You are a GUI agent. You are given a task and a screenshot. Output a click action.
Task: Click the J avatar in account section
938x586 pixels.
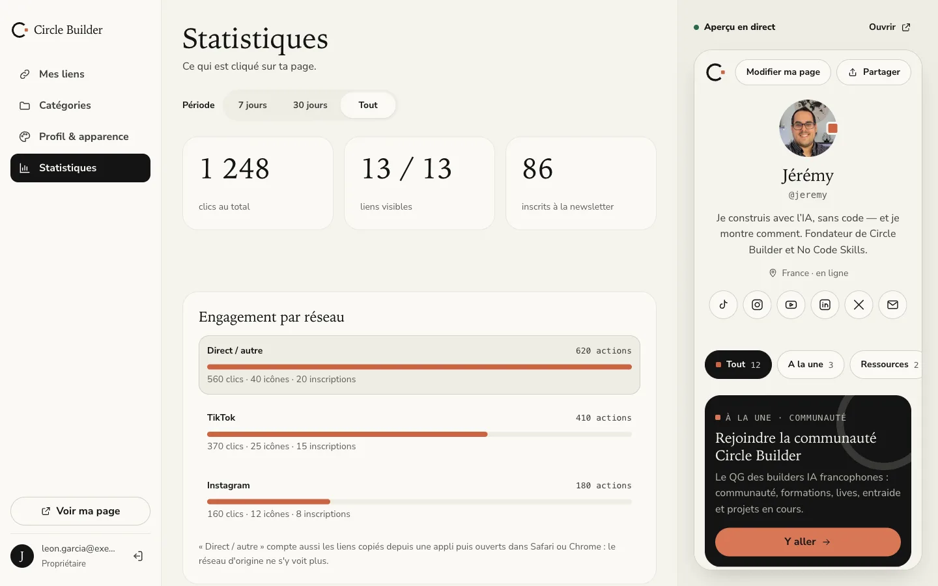(x=22, y=556)
